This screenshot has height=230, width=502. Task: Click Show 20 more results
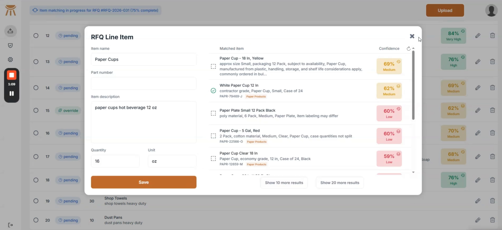(340, 183)
